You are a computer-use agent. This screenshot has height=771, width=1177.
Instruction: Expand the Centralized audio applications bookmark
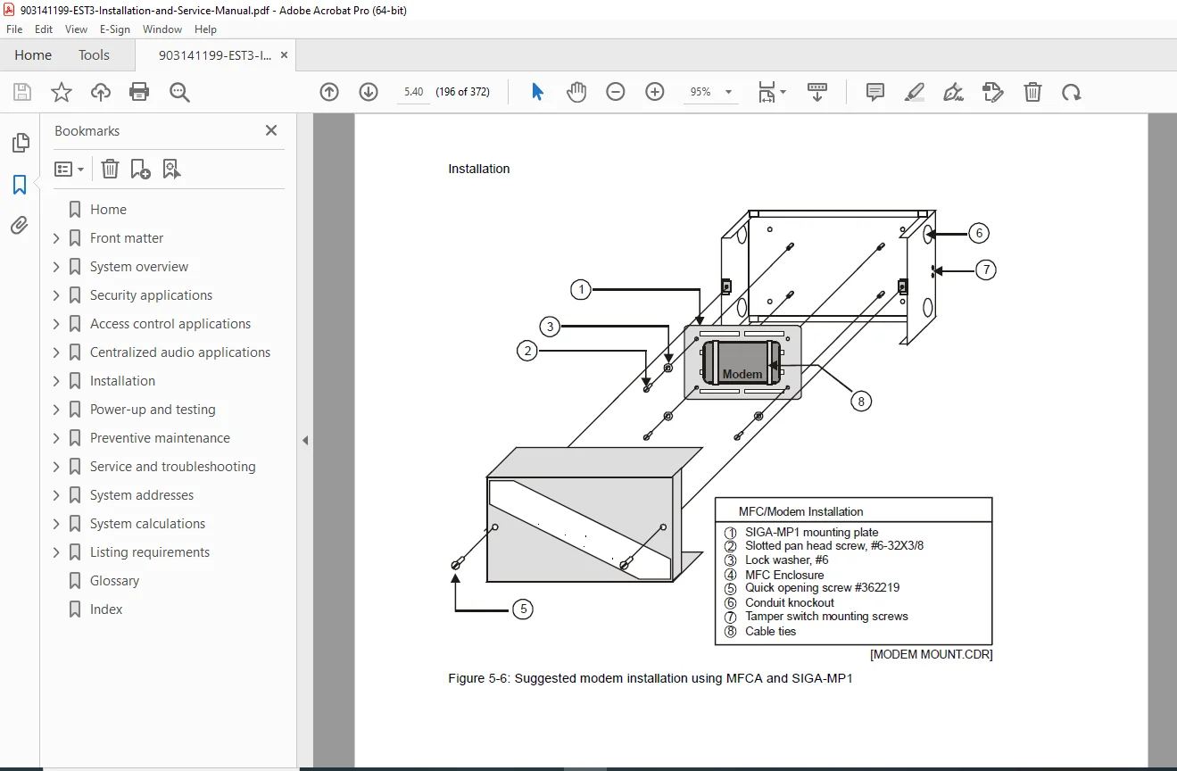pyautogui.click(x=56, y=352)
